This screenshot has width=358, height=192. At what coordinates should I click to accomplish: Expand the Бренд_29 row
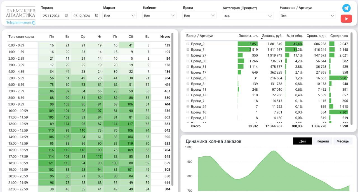pos(188,78)
